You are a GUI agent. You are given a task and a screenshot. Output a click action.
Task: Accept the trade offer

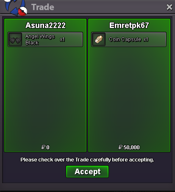tap(87, 172)
